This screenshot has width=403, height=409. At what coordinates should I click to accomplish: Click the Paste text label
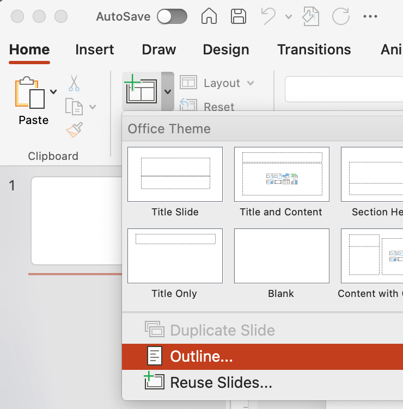click(33, 120)
